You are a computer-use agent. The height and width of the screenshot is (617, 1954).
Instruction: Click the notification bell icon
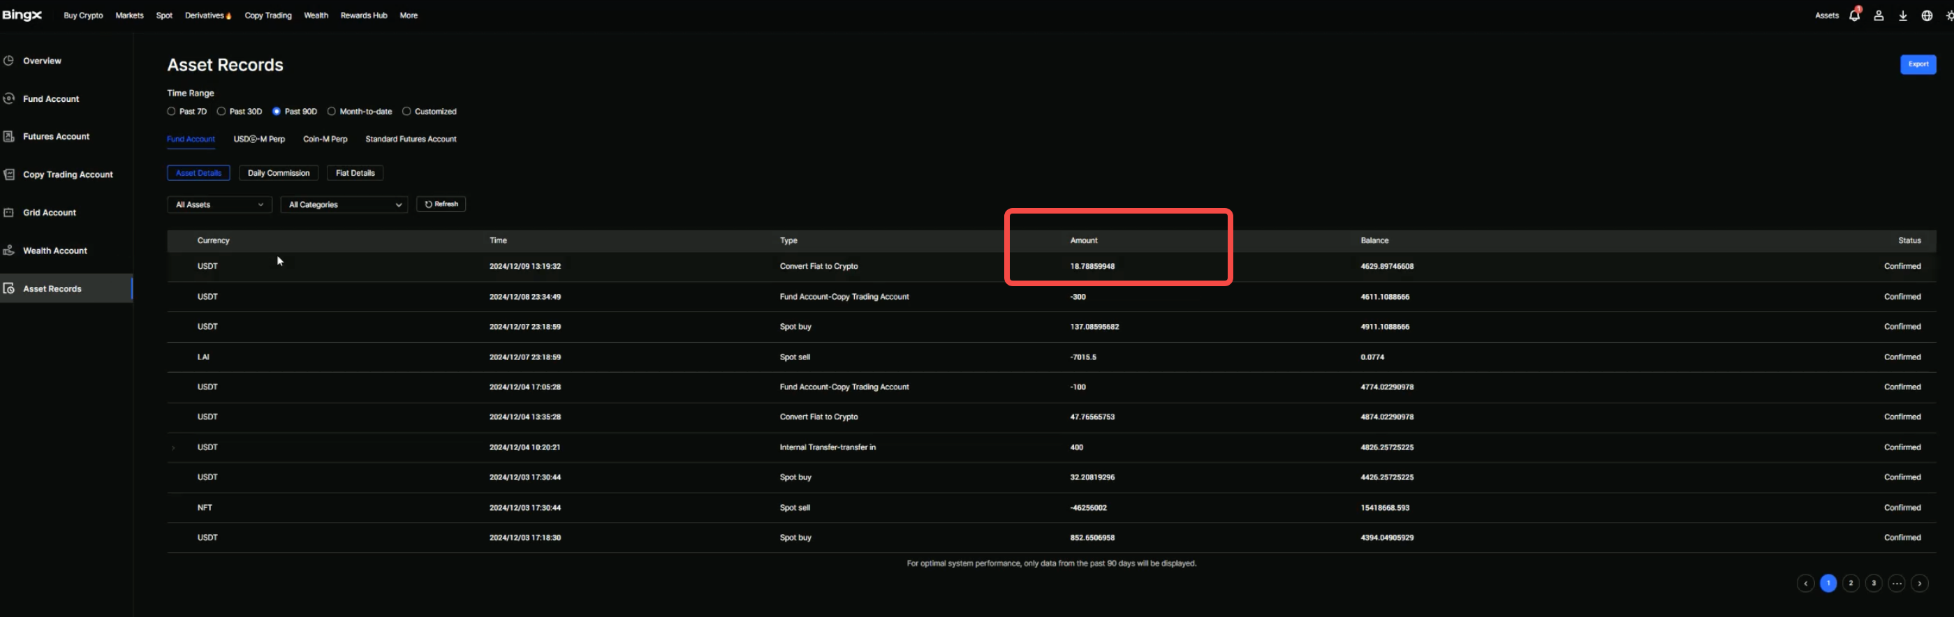[1854, 16]
